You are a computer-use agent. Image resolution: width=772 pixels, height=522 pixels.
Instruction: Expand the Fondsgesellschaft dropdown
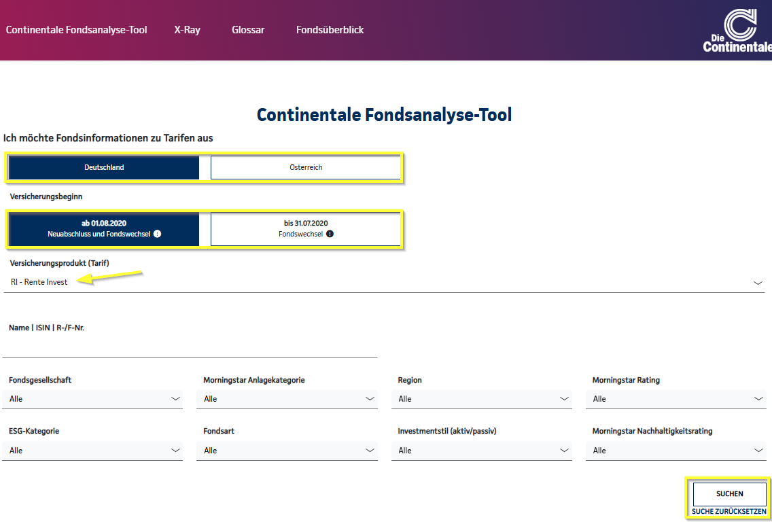point(92,399)
